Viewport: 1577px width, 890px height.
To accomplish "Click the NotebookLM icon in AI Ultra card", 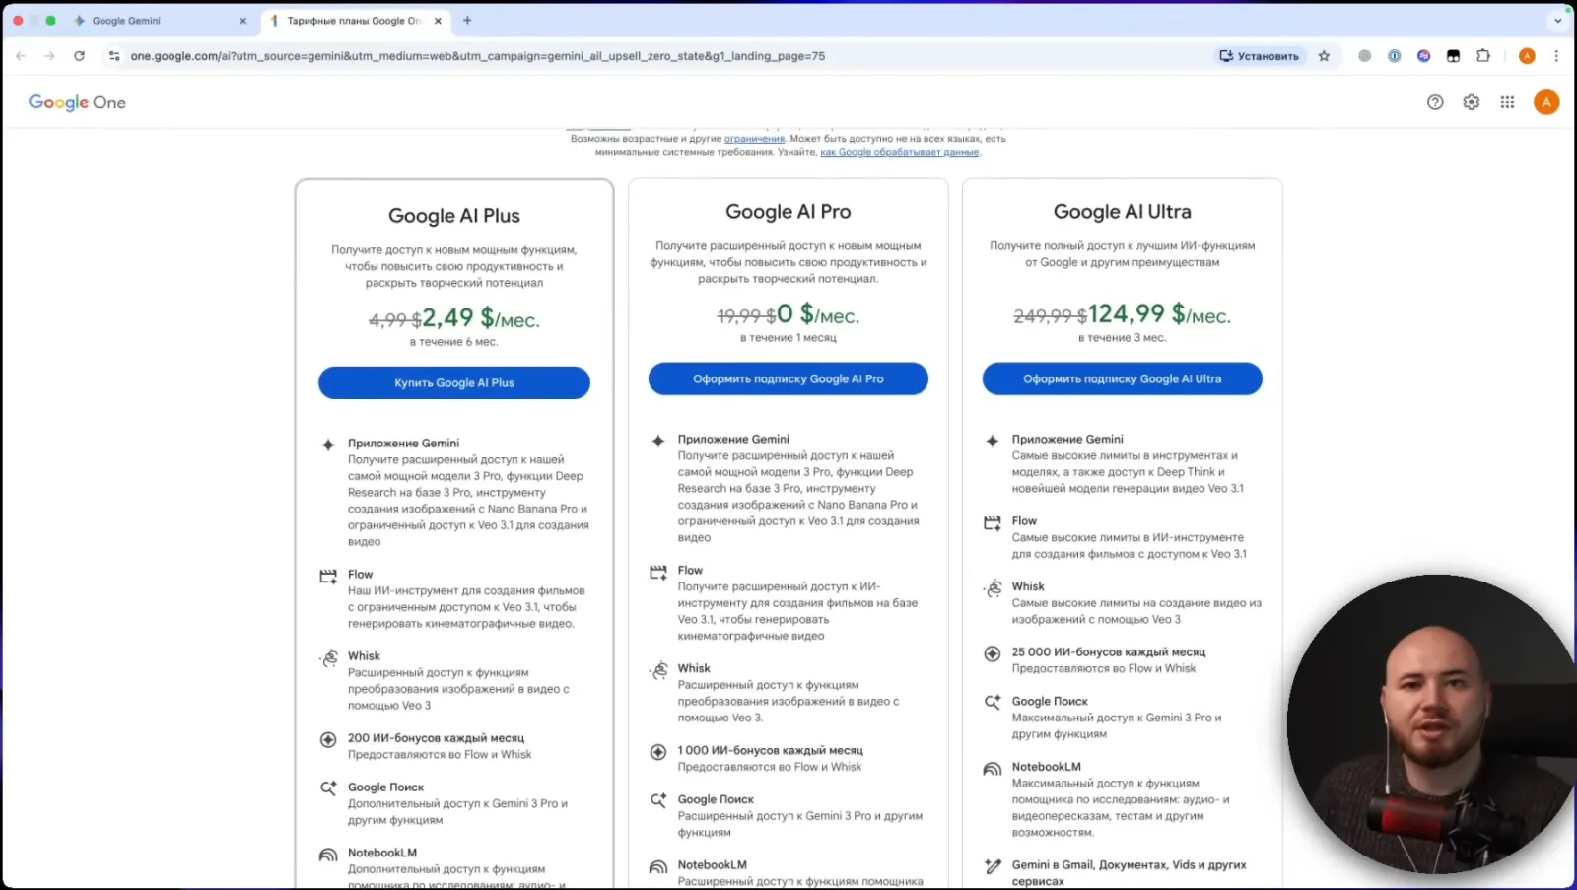I will coord(993,769).
